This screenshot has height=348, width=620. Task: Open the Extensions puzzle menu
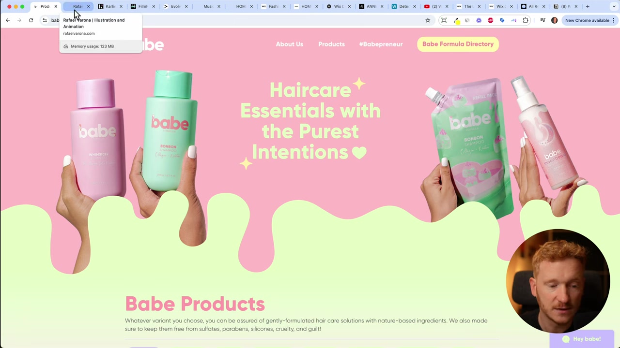[526, 20]
